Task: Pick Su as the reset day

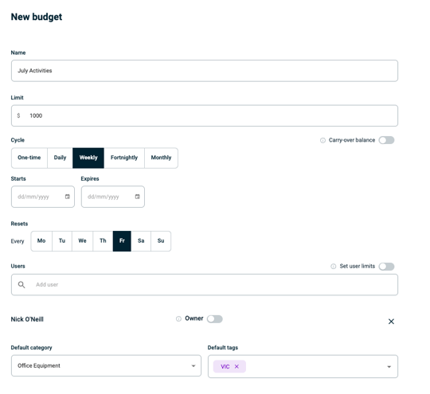Action: (161, 241)
